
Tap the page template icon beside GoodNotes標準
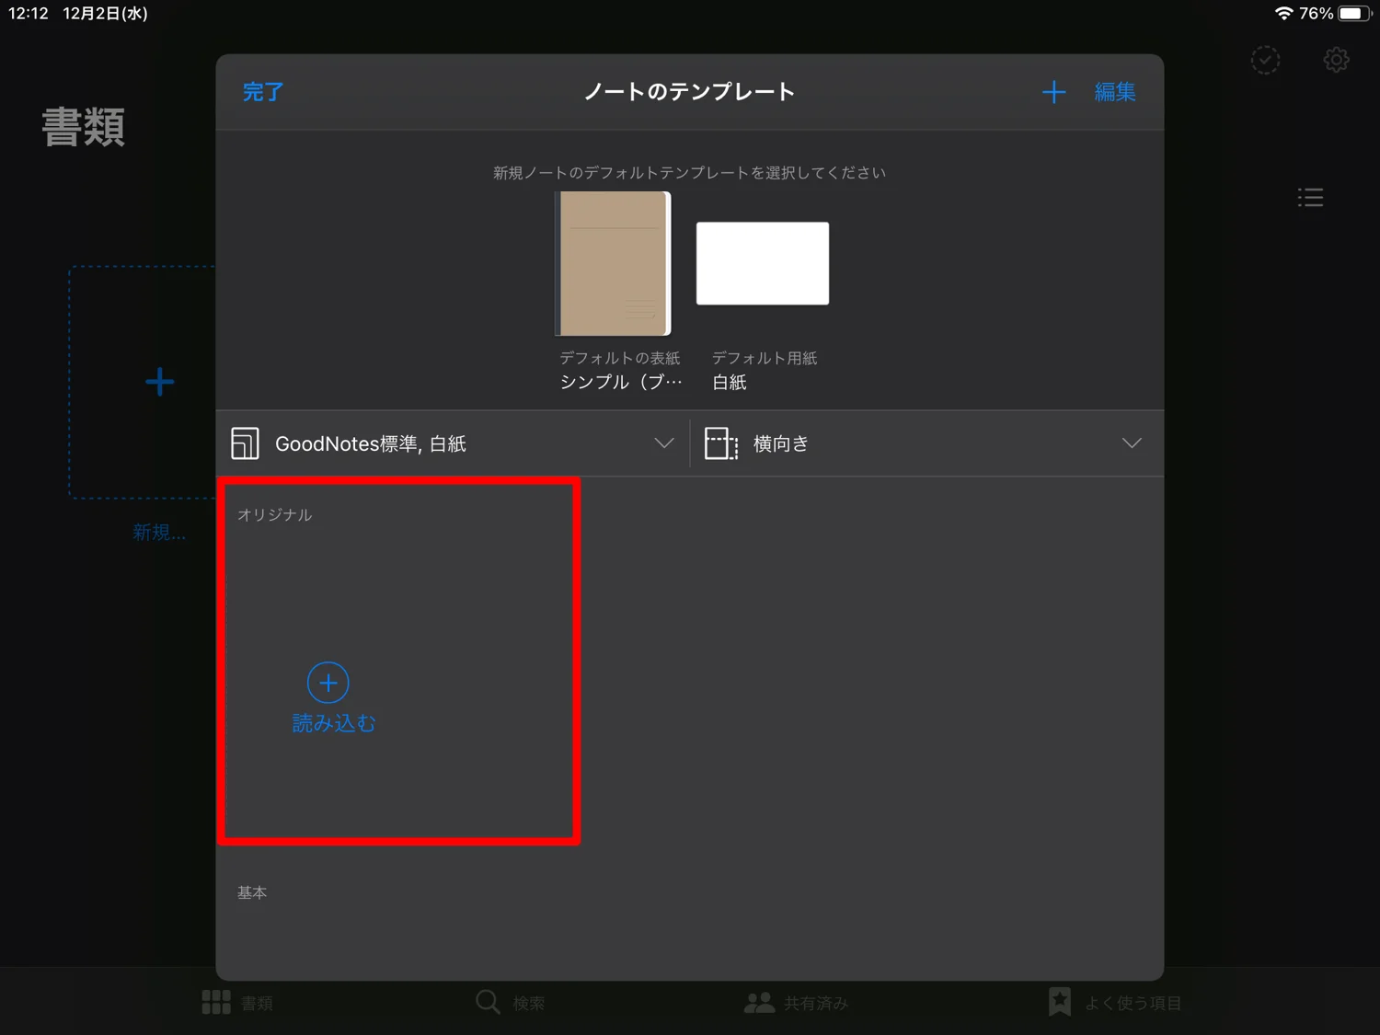tap(245, 443)
